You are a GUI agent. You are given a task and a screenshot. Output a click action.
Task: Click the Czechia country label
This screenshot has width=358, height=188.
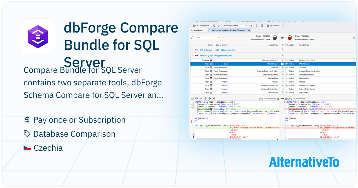tap(48, 148)
